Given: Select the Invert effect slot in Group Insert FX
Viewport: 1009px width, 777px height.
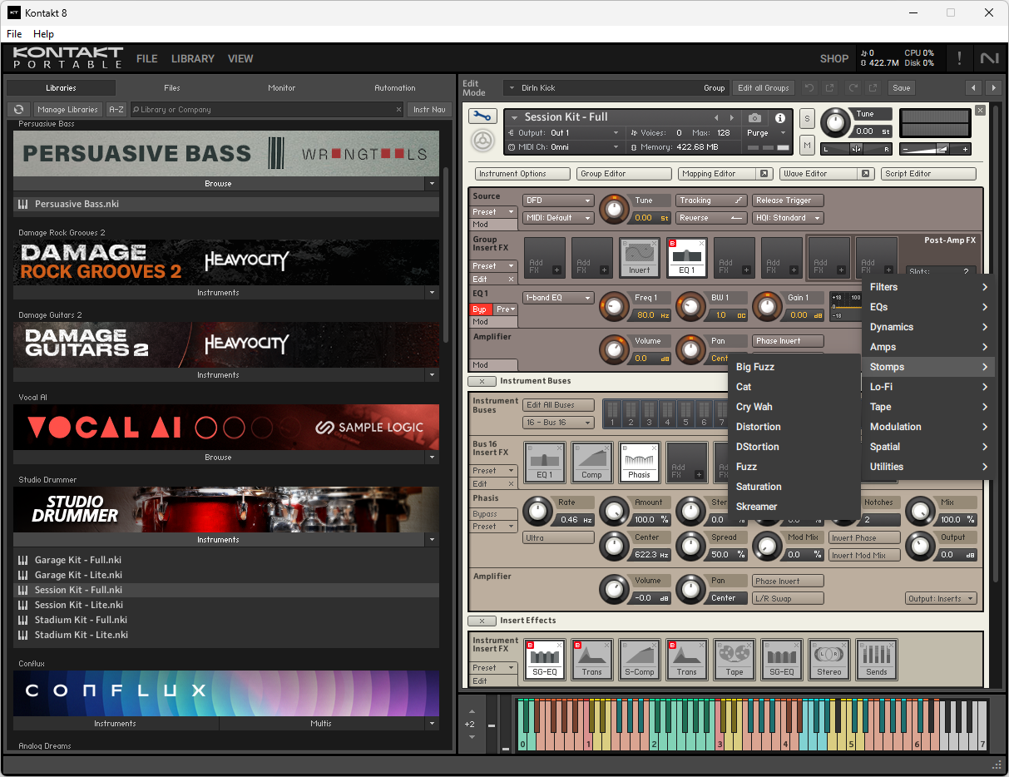Looking at the screenshot, I should coord(640,257).
